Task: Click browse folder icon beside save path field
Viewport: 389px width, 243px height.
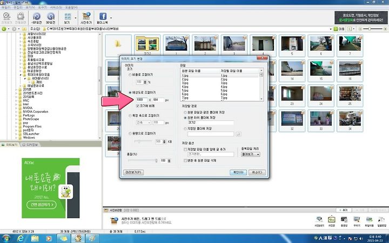Action: (238, 134)
